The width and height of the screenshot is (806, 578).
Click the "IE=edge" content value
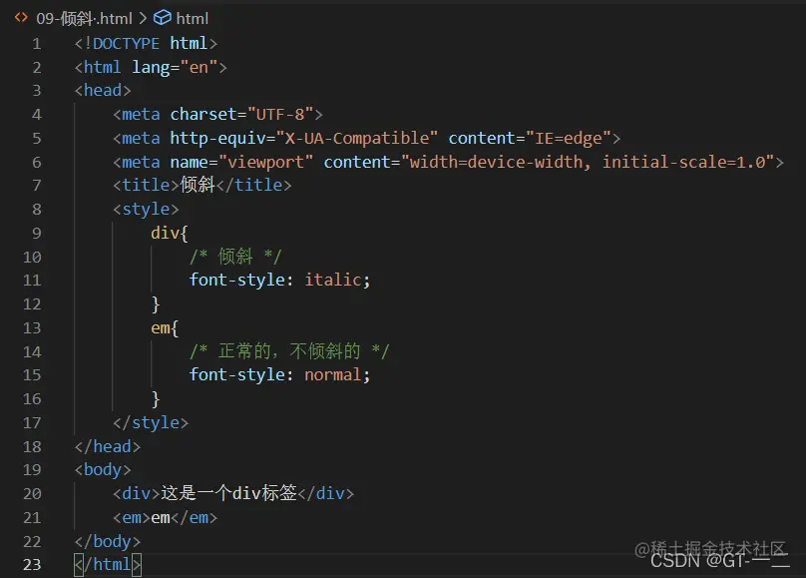(569, 139)
